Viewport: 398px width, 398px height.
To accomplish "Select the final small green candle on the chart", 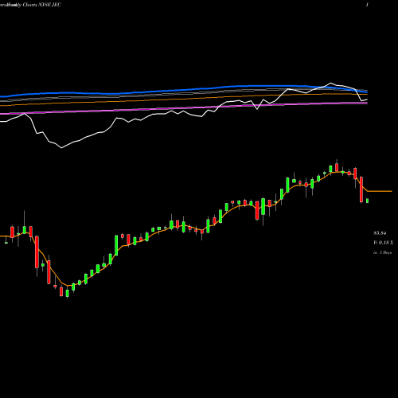I will point(368,201).
